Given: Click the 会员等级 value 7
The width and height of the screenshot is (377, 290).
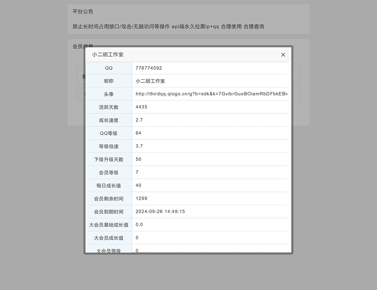Looking at the screenshot, I should coord(137,172).
